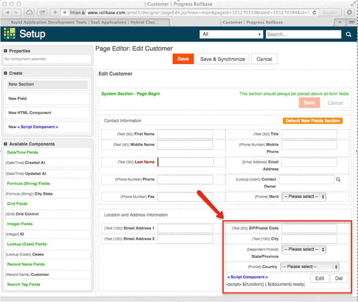Click Edit on the Script Component
Viewport: 358px width, 302px height.
(320, 278)
